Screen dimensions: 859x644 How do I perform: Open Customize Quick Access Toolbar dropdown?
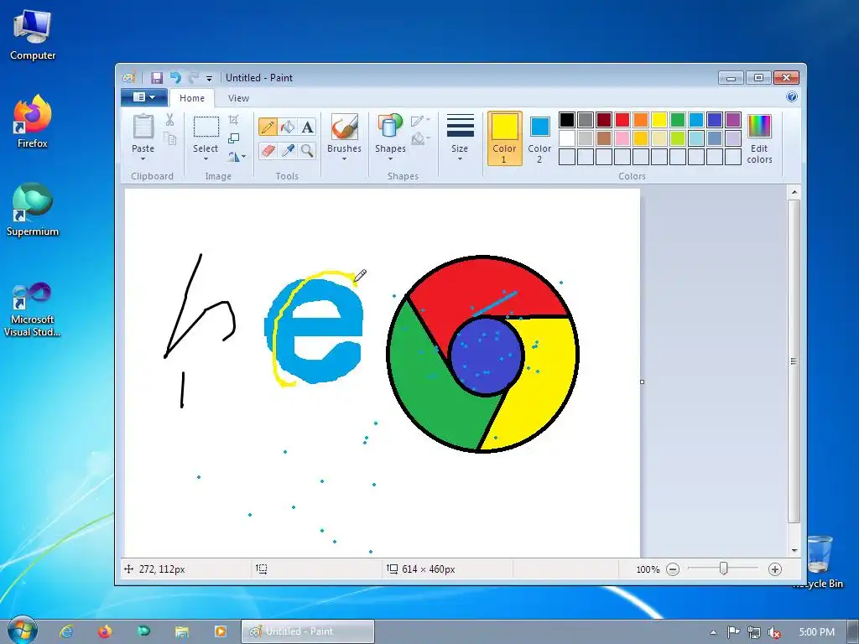pos(209,78)
